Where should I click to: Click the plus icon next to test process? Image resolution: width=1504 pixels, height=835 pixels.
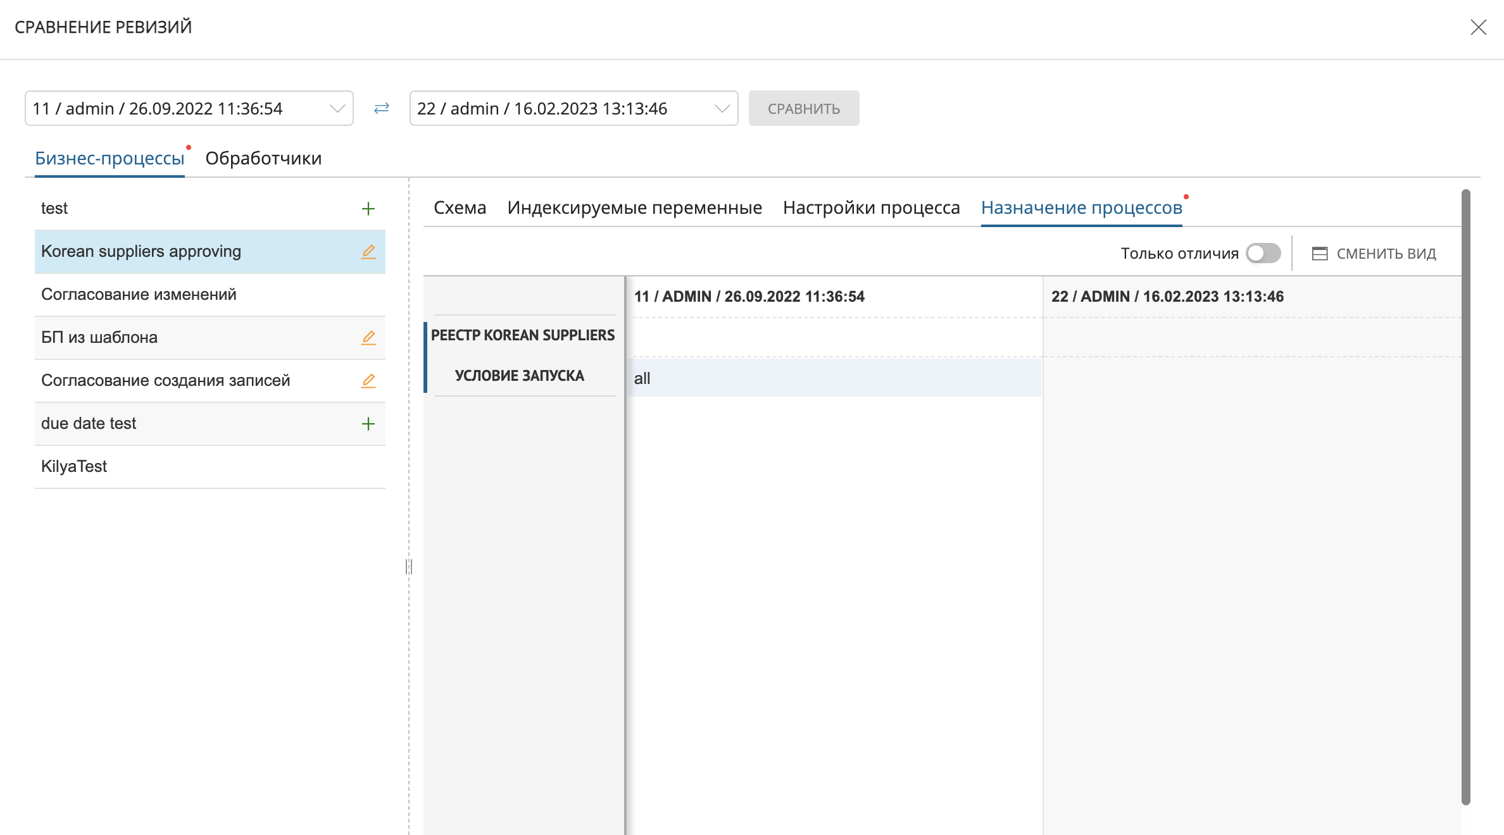pos(368,208)
